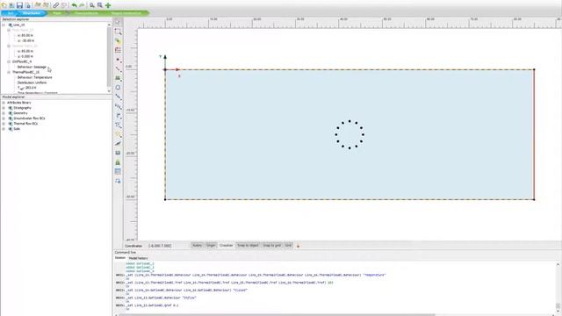Expand the Thermal flow BCs node
The height and width of the screenshot is (316, 562).
(x=4, y=124)
